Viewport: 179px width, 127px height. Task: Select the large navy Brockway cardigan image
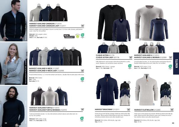[107, 90]
